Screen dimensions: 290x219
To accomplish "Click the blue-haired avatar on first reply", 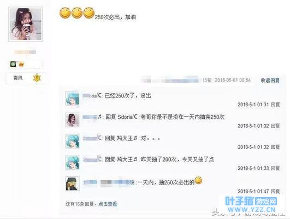I will [72, 99].
